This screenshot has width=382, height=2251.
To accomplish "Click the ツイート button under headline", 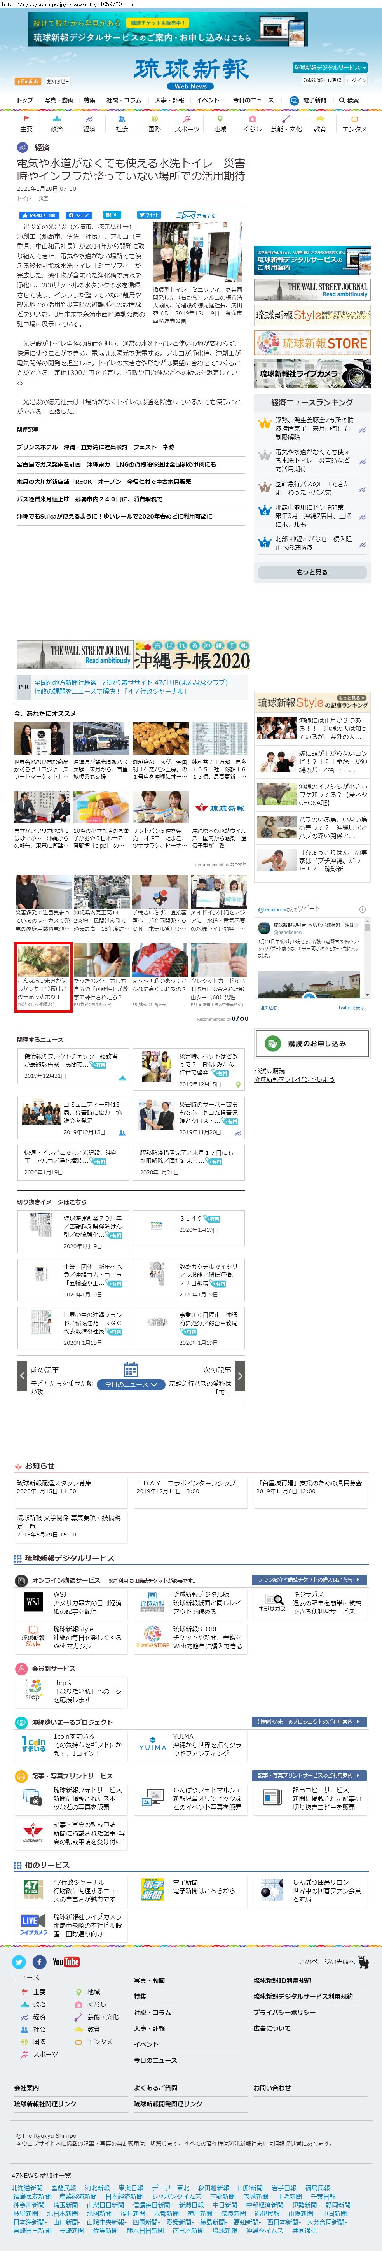I will click(150, 215).
